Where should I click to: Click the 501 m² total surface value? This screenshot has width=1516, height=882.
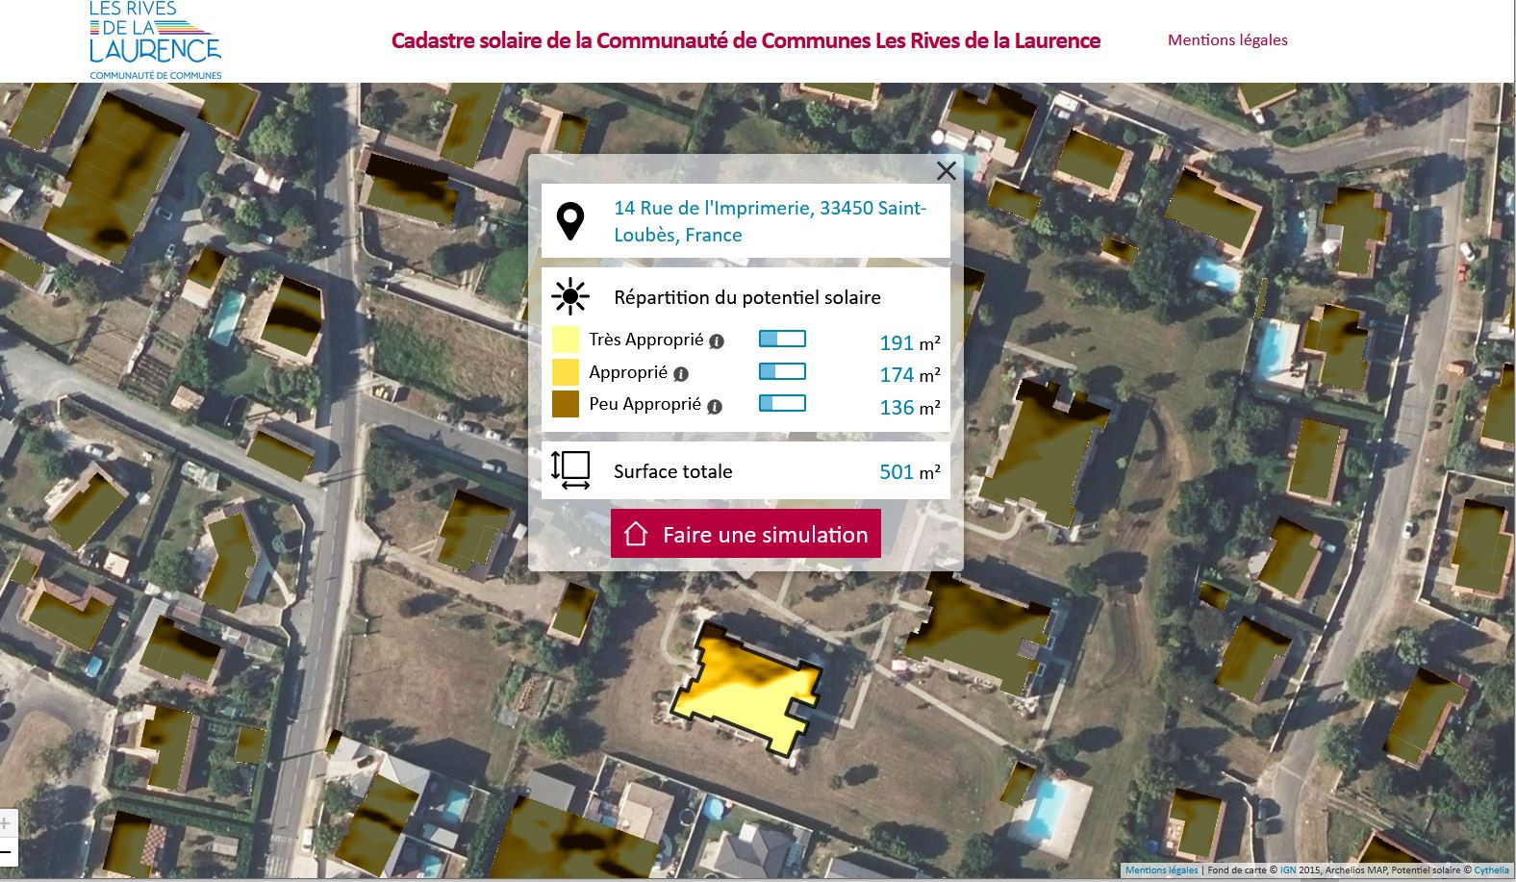pyautogui.click(x=910, y=472)
